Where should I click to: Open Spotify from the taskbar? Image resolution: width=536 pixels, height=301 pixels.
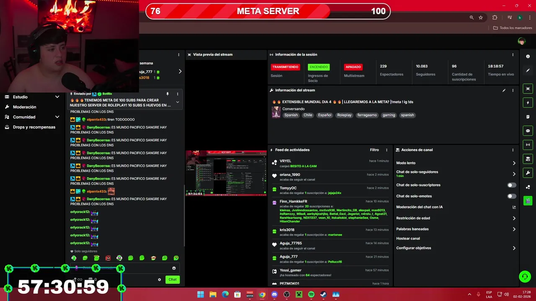pos(311,294)
